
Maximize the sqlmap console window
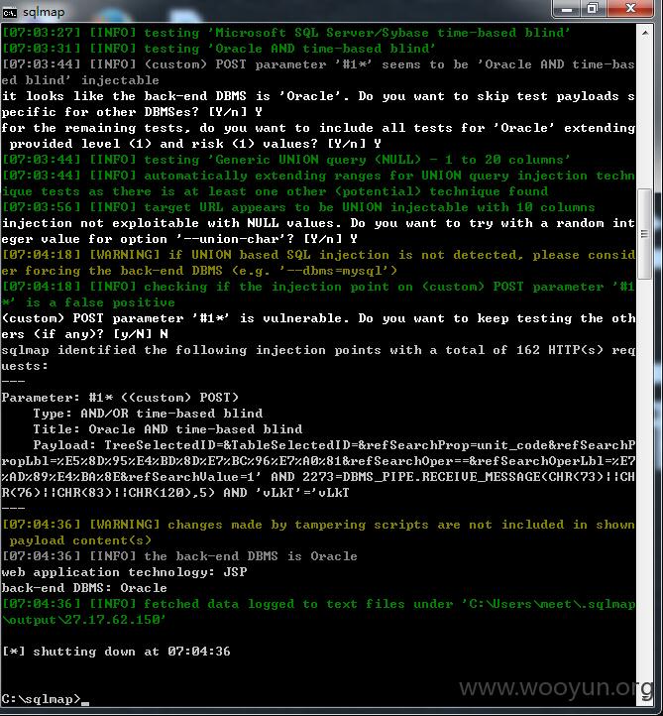pos(593,9)
